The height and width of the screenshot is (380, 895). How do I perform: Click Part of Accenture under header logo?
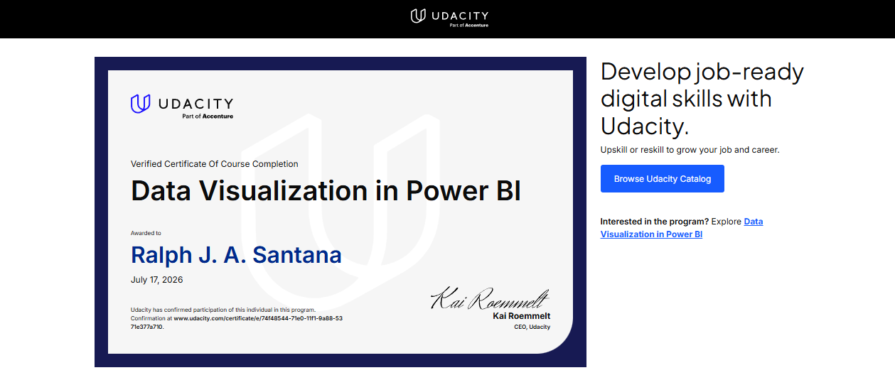[469, 25]
